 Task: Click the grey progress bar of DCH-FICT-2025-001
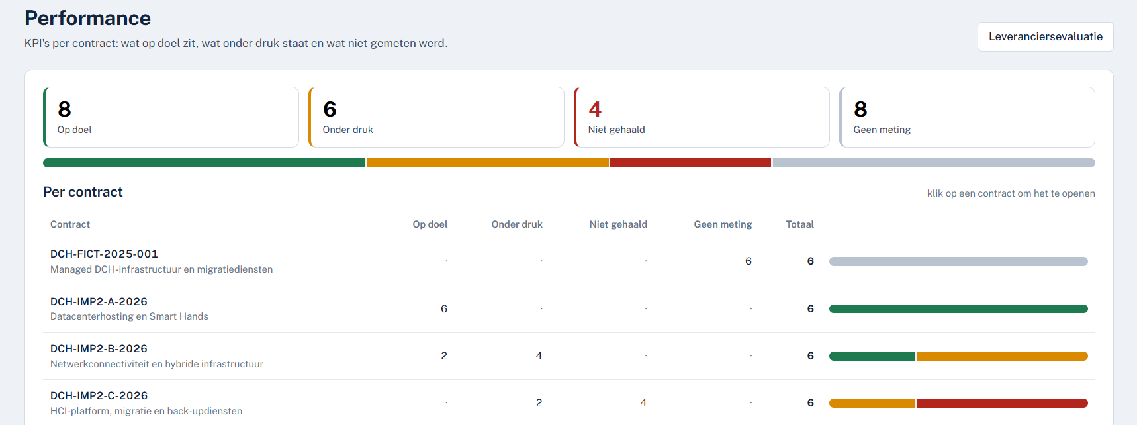tap(958, 261)
